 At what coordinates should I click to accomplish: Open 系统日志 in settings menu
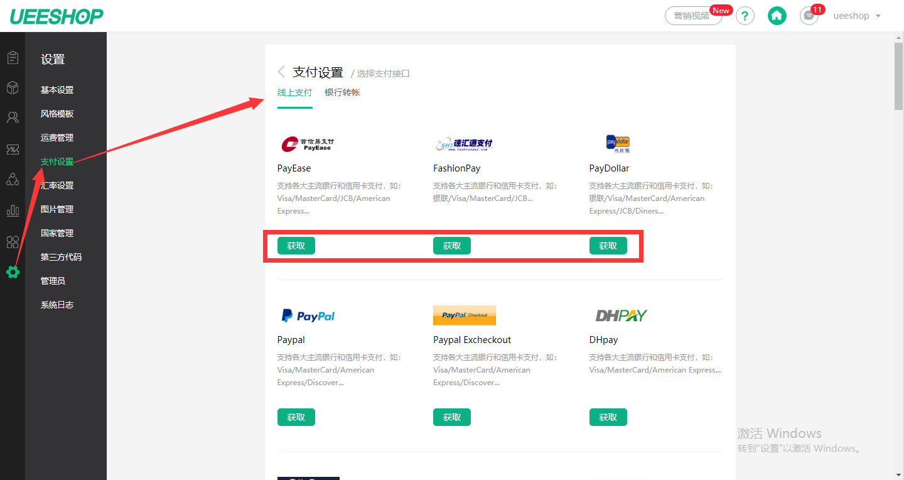pos(57,305)
